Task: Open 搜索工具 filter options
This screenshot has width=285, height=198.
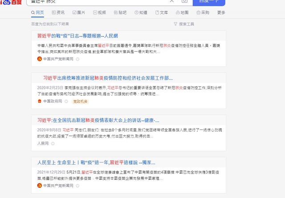Action: (184, 24)
